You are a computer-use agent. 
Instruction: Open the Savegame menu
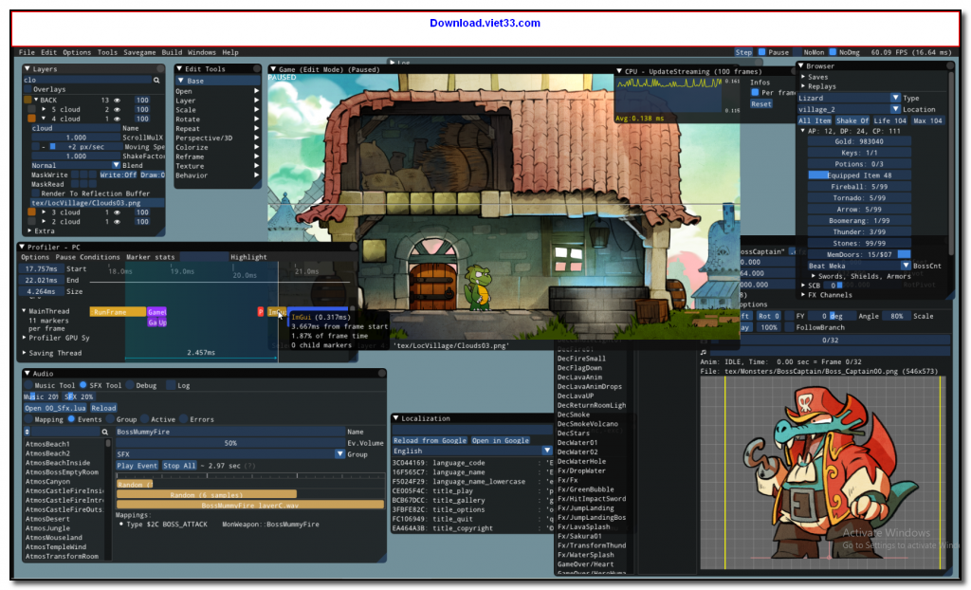139,52
